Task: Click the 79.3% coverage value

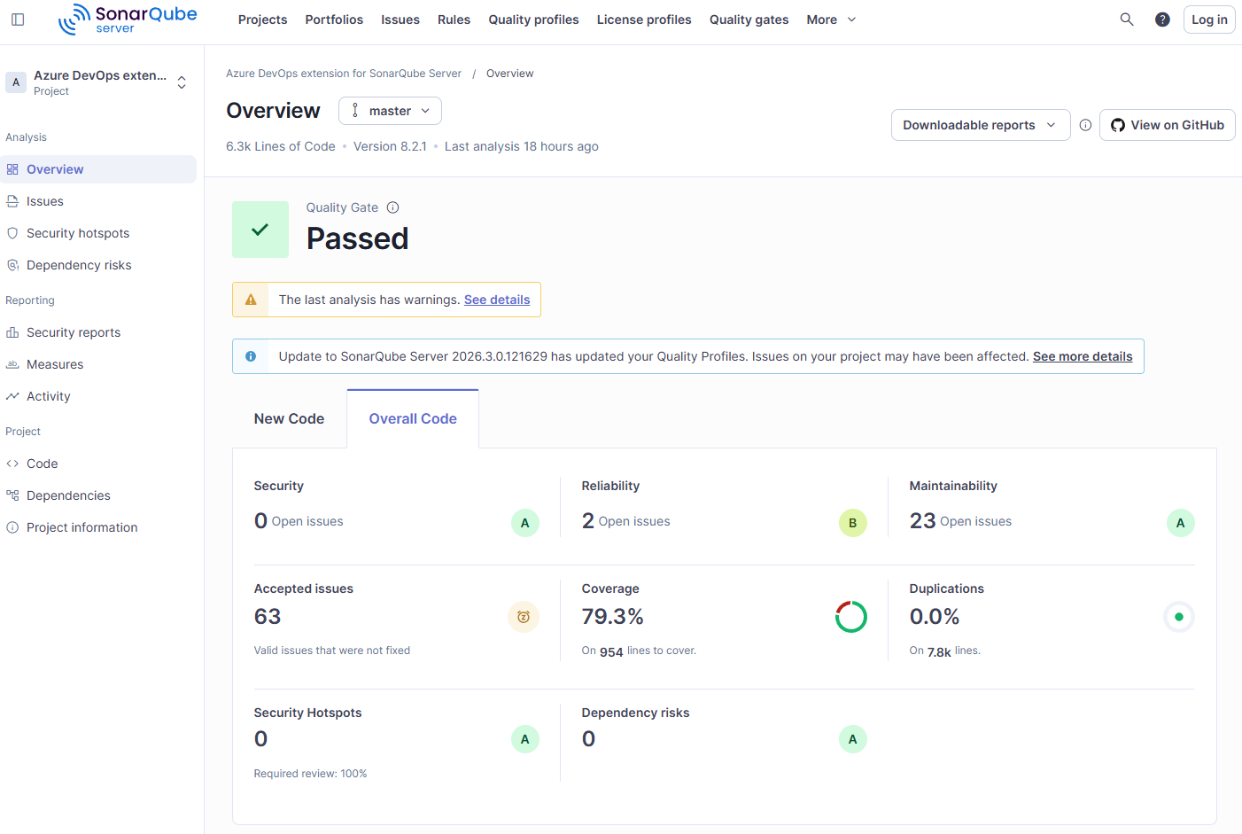Action: [x=612, y=617]
